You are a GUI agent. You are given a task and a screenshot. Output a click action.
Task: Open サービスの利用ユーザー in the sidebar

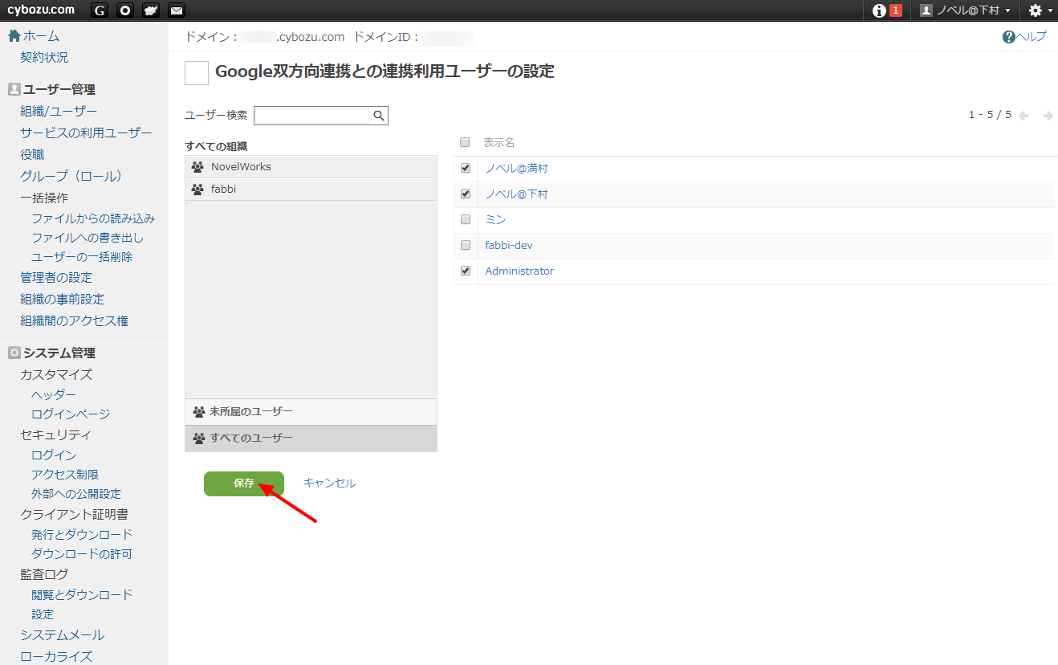86,133
